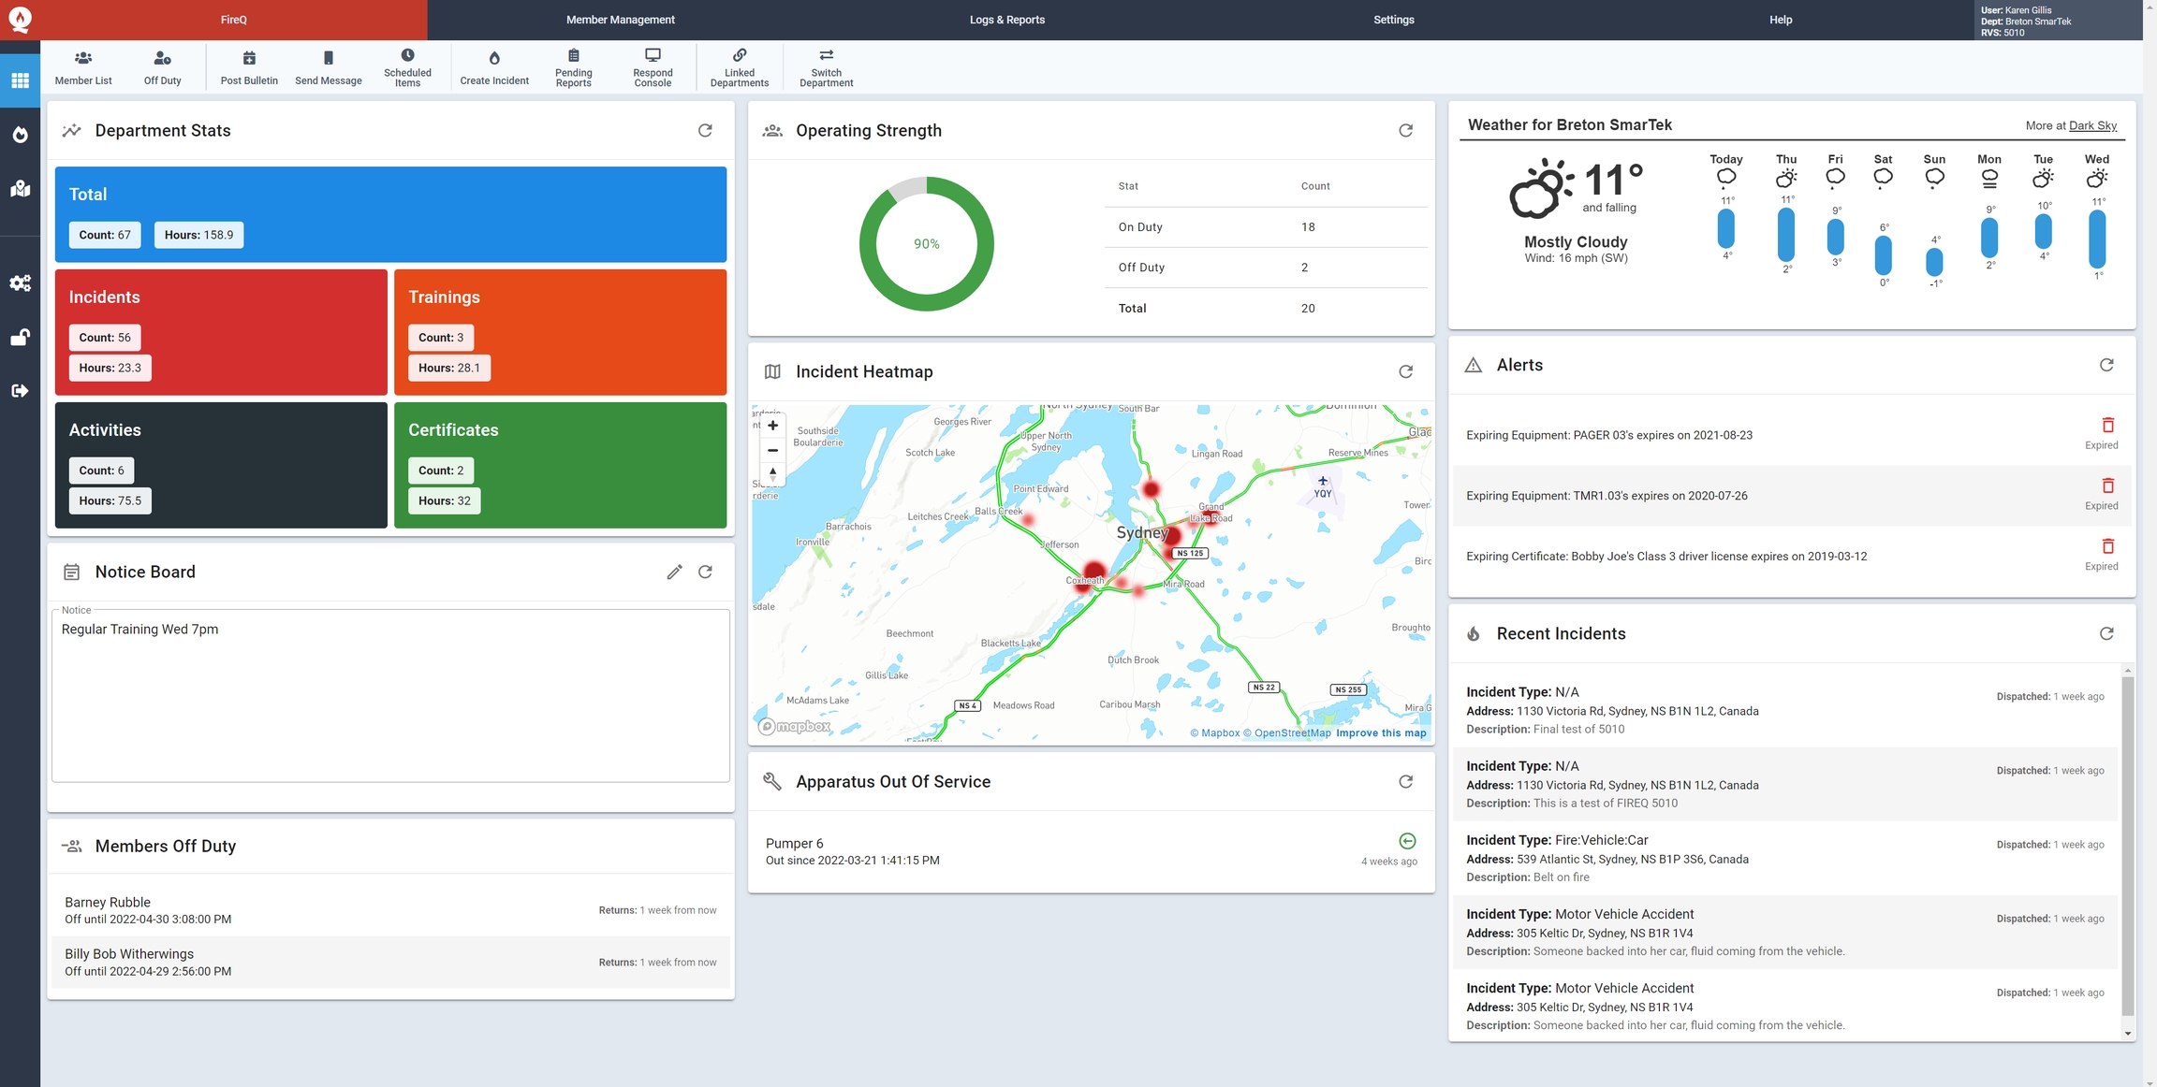
Task: Return Pumper 6 to service
Action: point(1406,841)
